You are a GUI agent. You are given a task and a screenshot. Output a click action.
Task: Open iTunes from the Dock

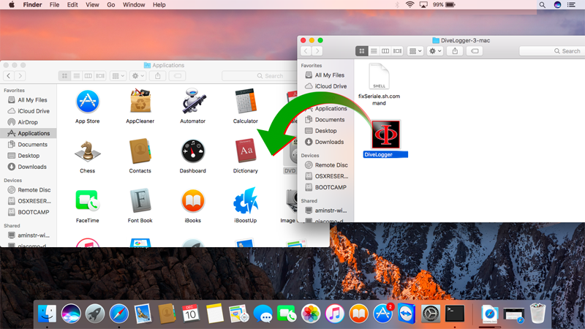[x=334, y=314]
